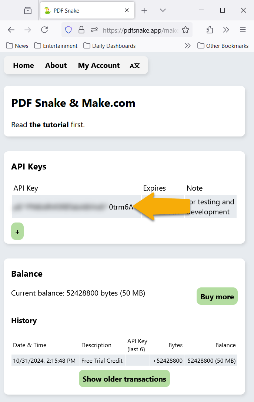Open the tracking protection shield icon
Viewport: 254px width, 402px height.
tap(68, 30)
